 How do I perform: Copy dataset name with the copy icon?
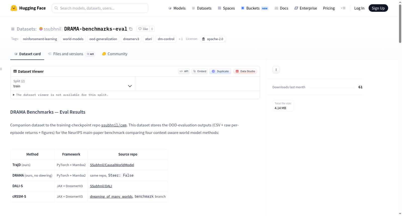tap(131, 29)
